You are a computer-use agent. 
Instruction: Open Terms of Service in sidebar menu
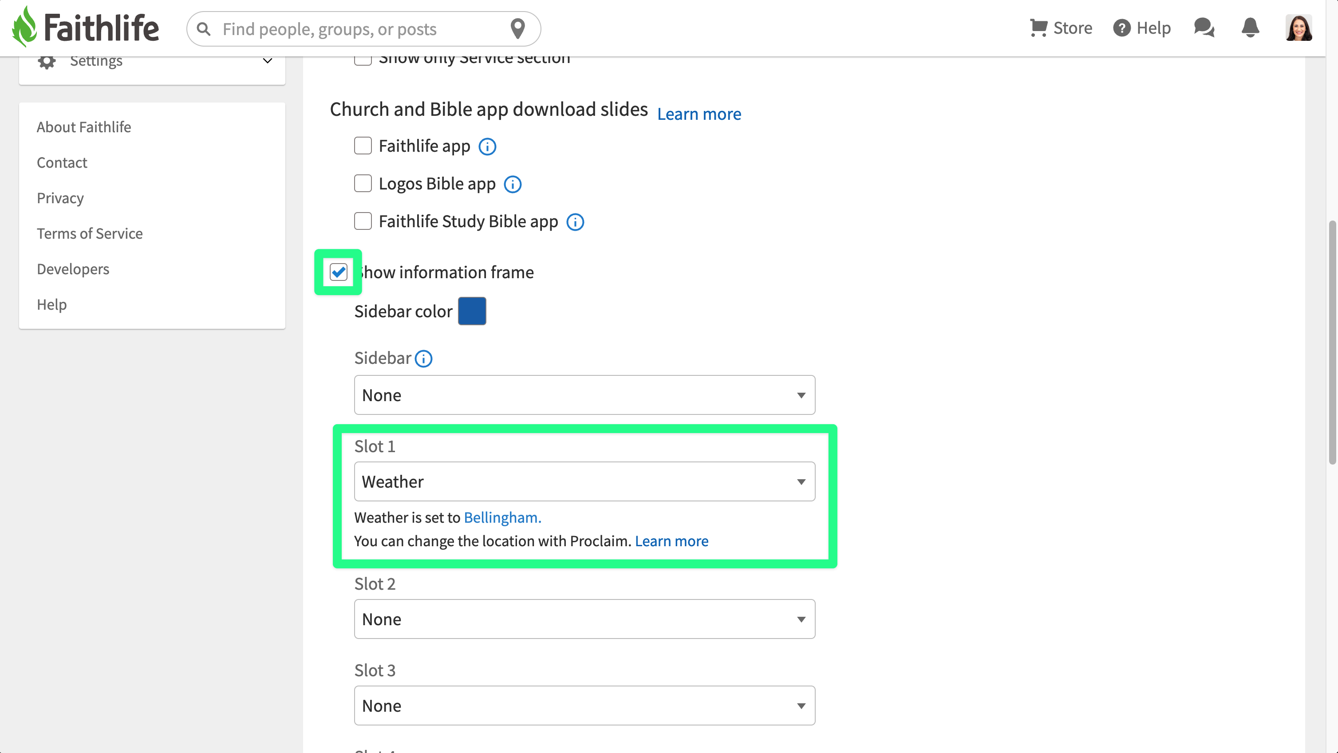tap(90, 234)
